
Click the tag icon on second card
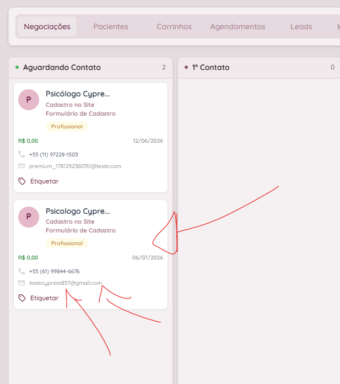pyautogui.click(x=22, y=298)
